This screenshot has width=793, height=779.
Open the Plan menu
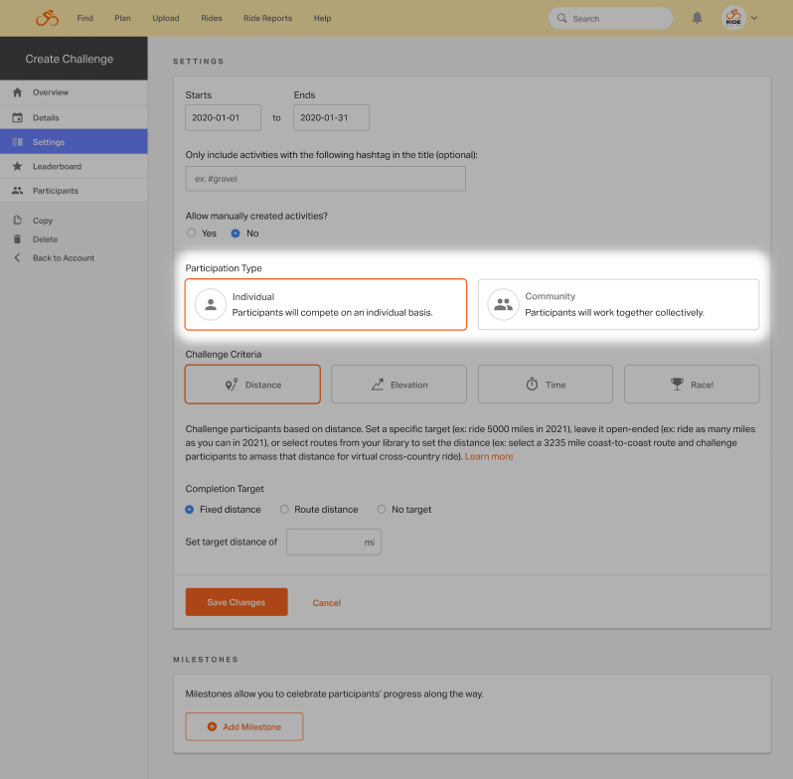pyautogui.click(x=122, y=18)
